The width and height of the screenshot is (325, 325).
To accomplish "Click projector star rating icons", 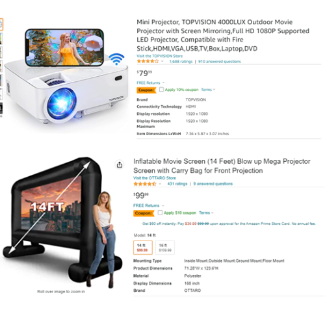I will point(148,61).
